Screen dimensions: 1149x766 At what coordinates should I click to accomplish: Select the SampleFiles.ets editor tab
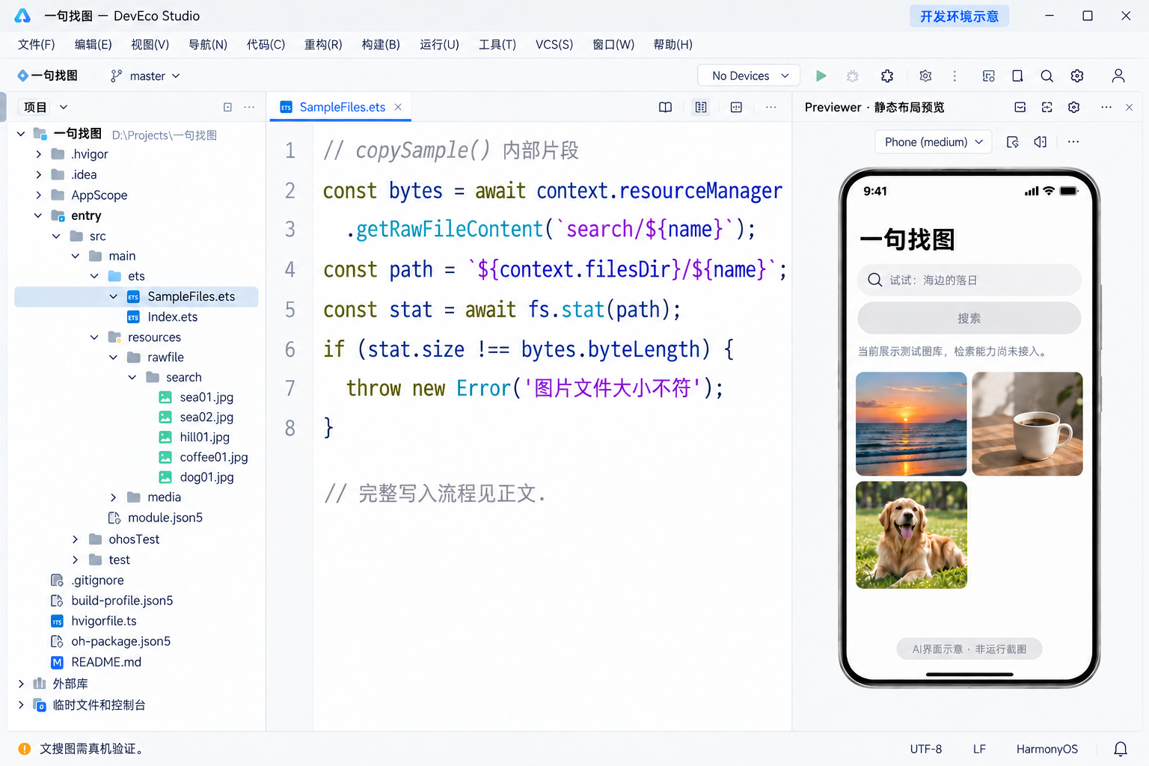(342, 107)
